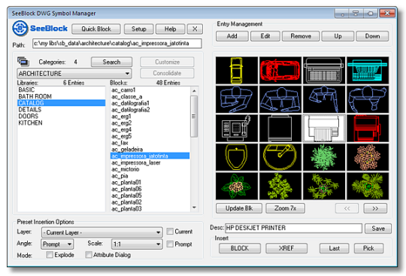
Task: Insert as BLOCK
Action: point(240,248)
